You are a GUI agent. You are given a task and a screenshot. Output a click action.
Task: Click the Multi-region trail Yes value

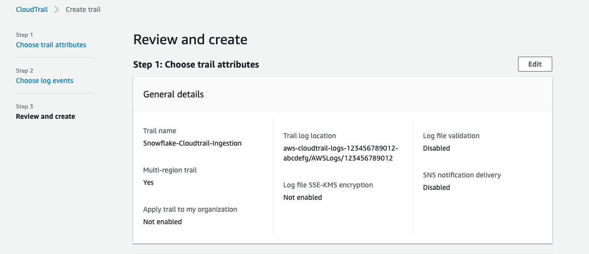(148, 182)
